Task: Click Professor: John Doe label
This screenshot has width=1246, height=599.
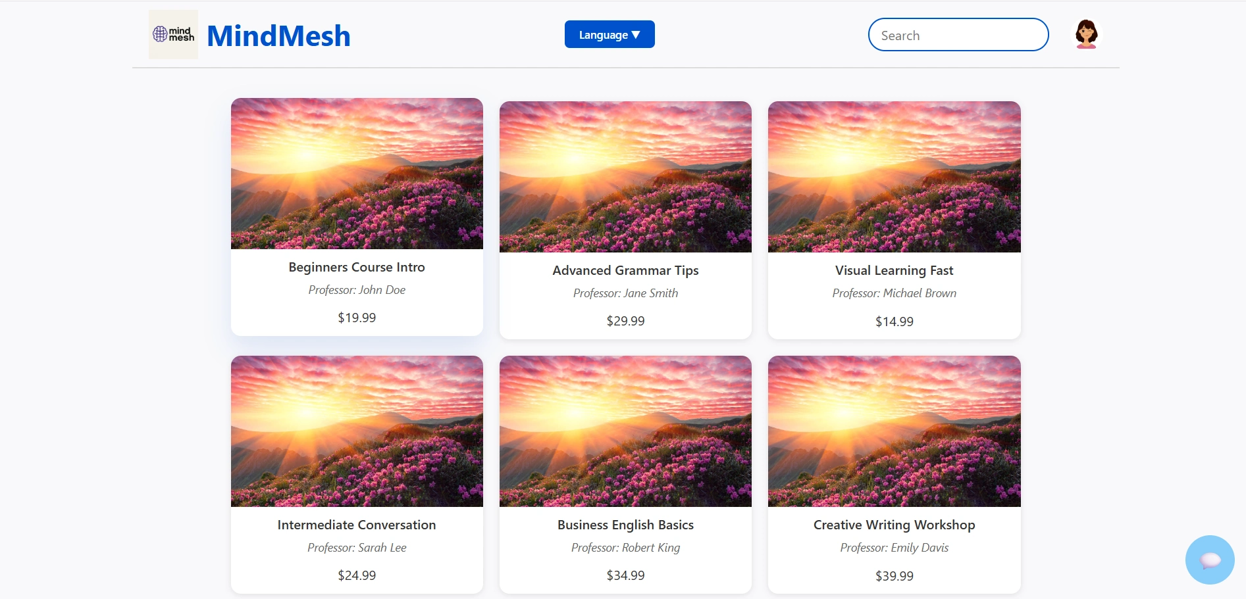Action: click(357, 290)
